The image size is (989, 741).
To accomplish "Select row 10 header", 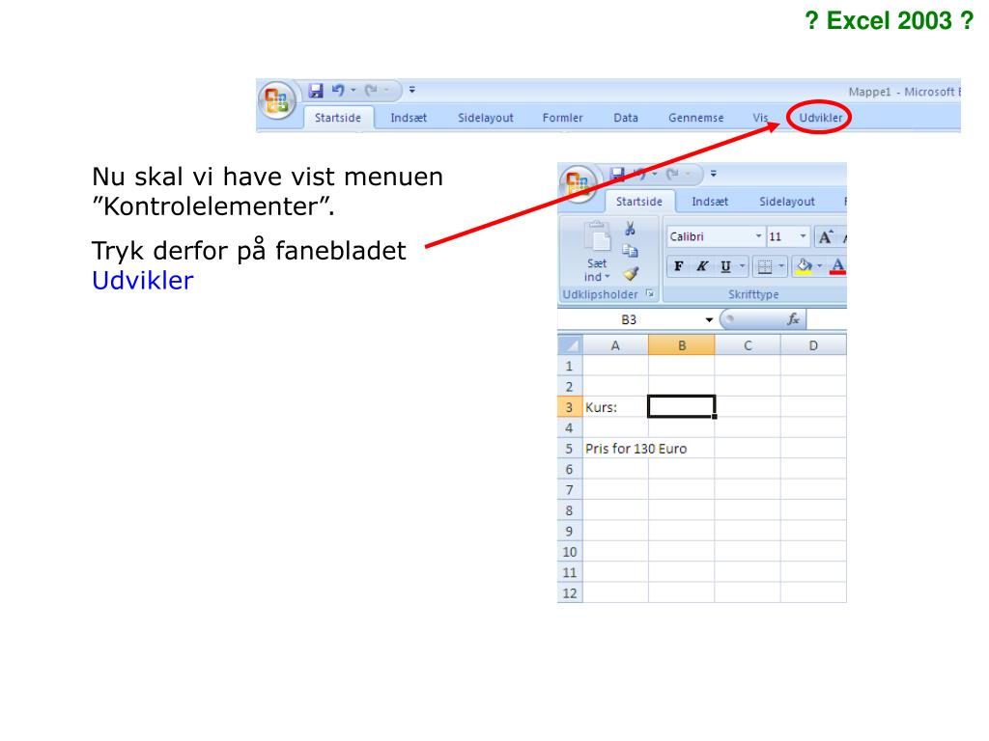I will click(570, 552).
